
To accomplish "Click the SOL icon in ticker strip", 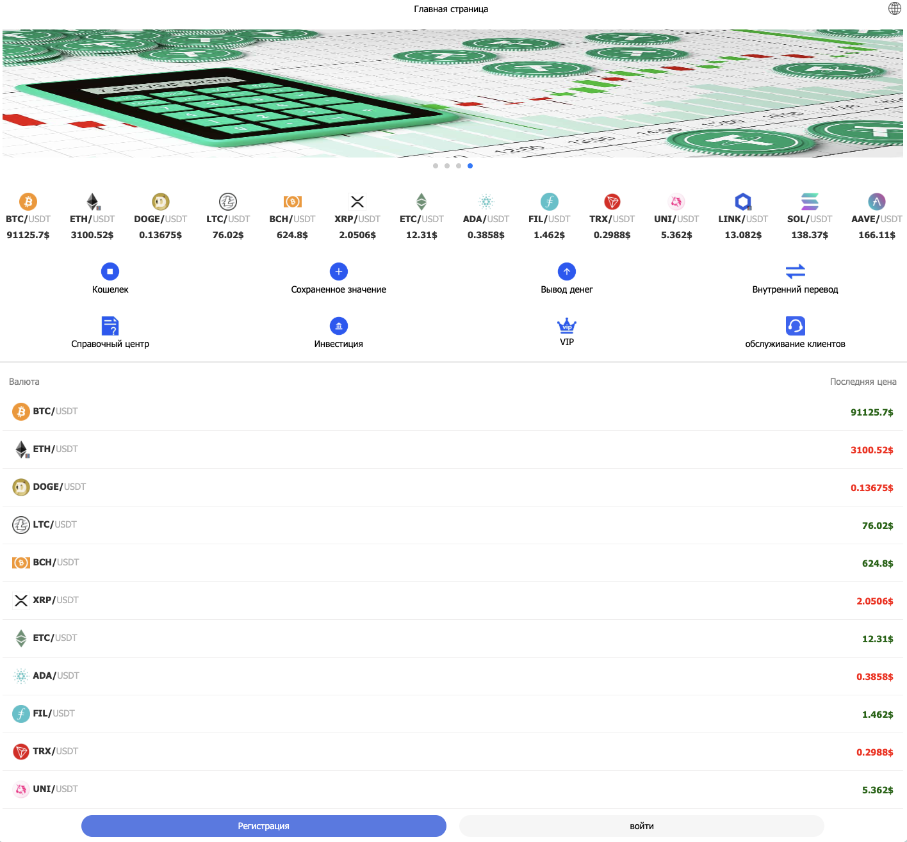I will point(810,202).
